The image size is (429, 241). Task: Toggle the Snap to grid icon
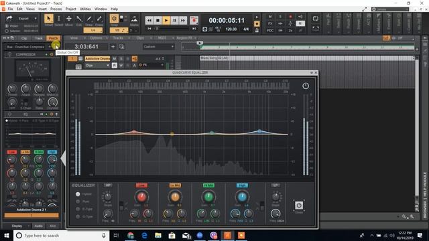coord(114,19)
